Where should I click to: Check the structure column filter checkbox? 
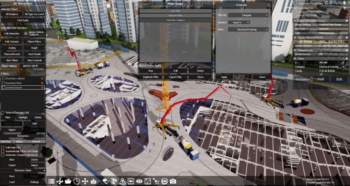pos(3,79)
